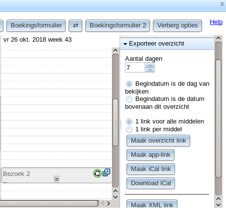Click the options panel scrollbar up arrow at top
The width and height of the screenshot is (226, 220).
tap(219, 38)
